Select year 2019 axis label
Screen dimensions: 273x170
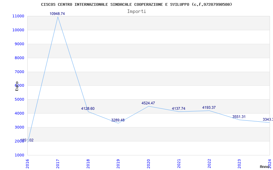pos(118,163)
